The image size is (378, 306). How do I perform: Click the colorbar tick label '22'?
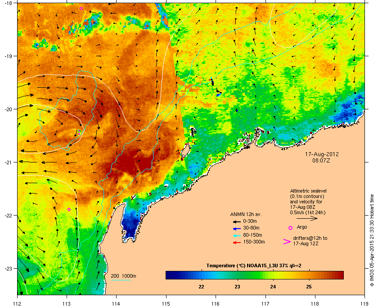click(201, 287)
